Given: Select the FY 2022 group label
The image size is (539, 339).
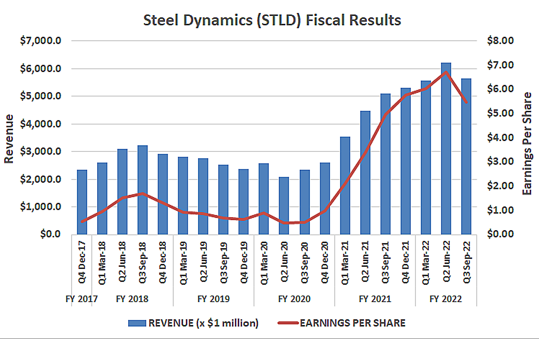Looking at the screenshot, I should 446,299.
